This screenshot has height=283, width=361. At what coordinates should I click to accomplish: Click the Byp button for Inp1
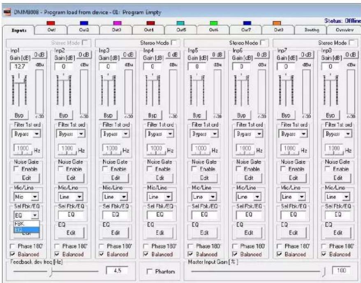(x=19, y=115)
